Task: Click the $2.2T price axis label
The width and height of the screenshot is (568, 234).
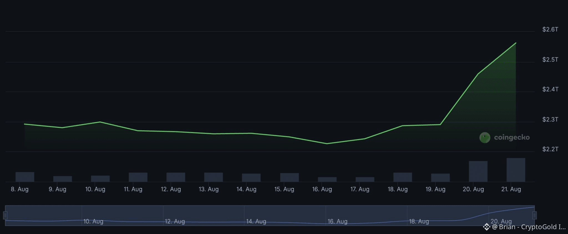Action: [550, 149]
